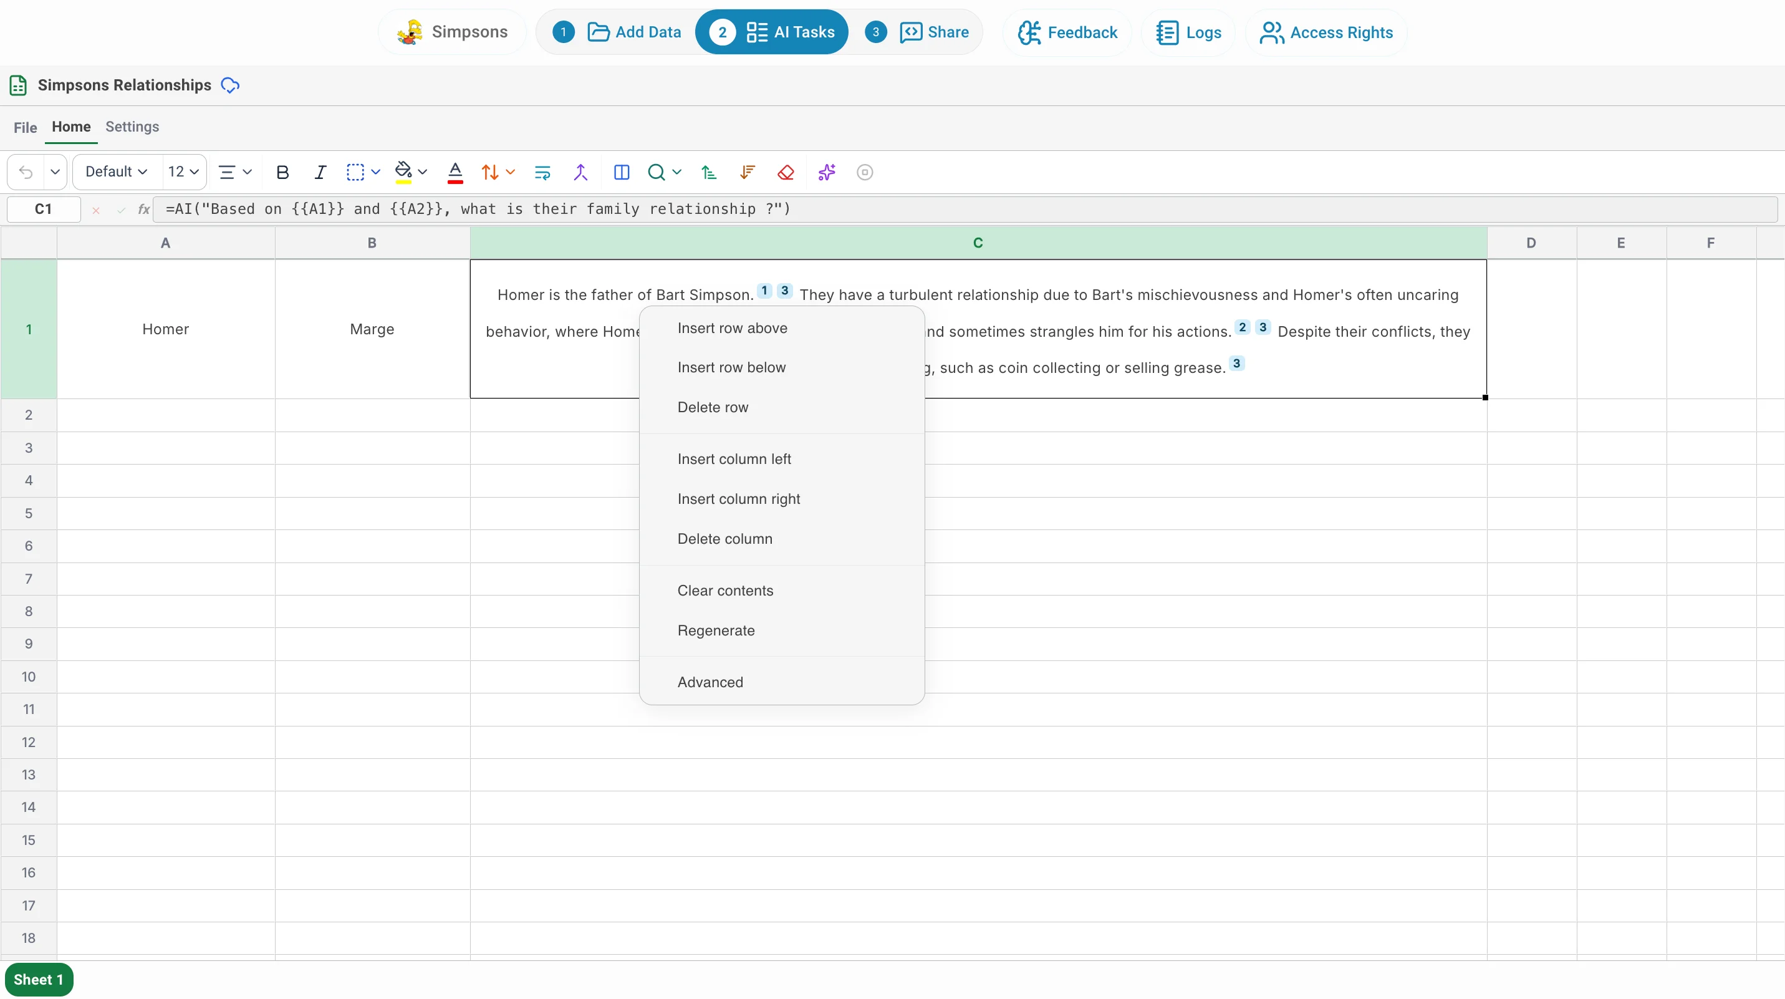Click the purple merge cells icon
Image resolution: width=1785 pixels, height=999 pixels.
tap(580, 172)
